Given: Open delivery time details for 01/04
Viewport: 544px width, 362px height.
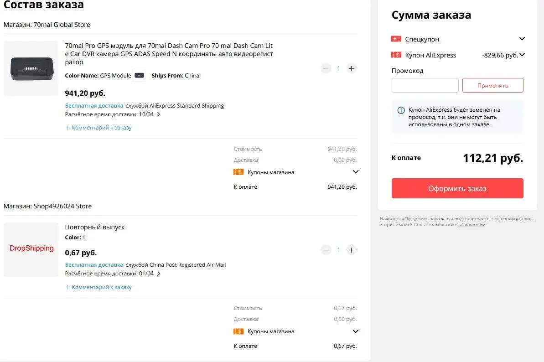Looking at the screenshot, I should [159, 274].
